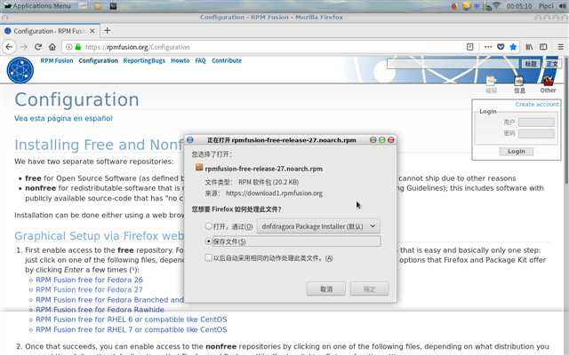Expand the dnfdragora Package Installer dropdown
This screenshot has height=355, width=569.
pos(318,226)
